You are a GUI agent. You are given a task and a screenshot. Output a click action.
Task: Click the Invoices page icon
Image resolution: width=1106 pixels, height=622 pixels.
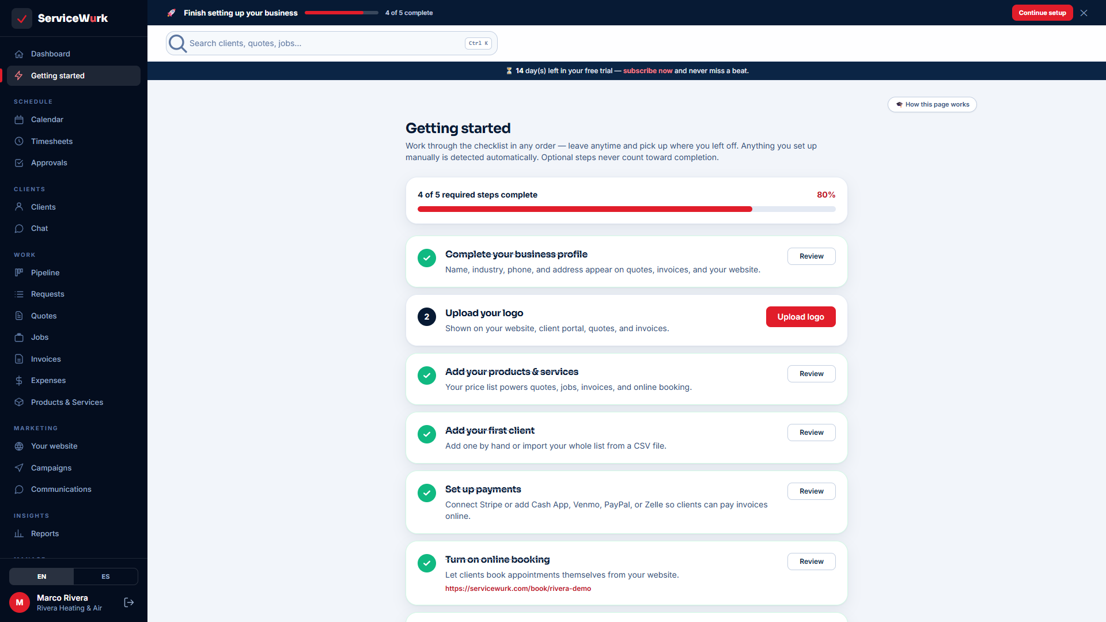tap(19, 359)
